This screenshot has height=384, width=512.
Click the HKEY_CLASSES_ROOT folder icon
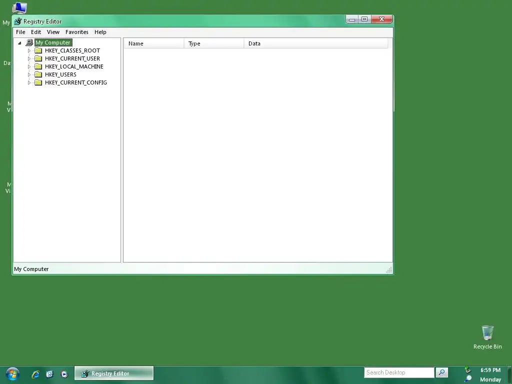tap(38, 50)
